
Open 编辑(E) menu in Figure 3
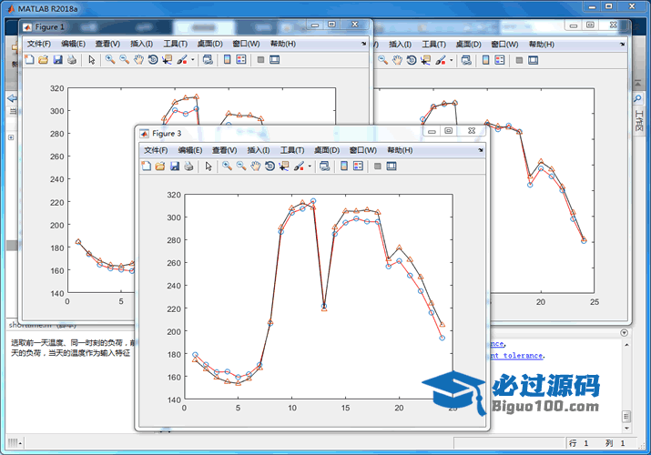point(190,150)
